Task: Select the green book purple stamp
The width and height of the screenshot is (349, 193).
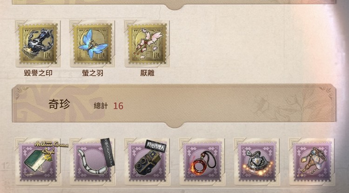Action: tap(38, 162)
